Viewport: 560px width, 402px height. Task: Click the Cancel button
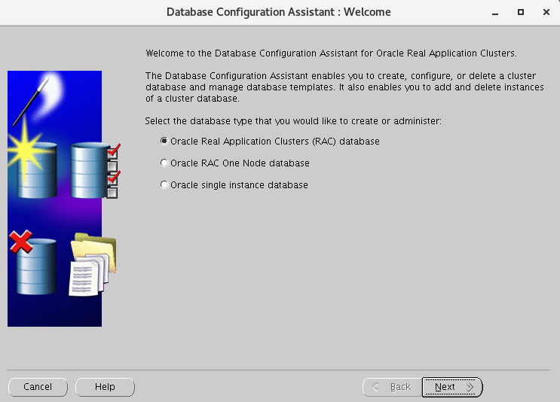38,387
